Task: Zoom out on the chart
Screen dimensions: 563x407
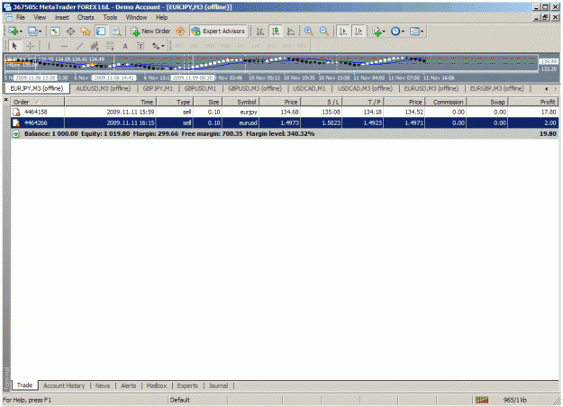Action: [324, 32]
